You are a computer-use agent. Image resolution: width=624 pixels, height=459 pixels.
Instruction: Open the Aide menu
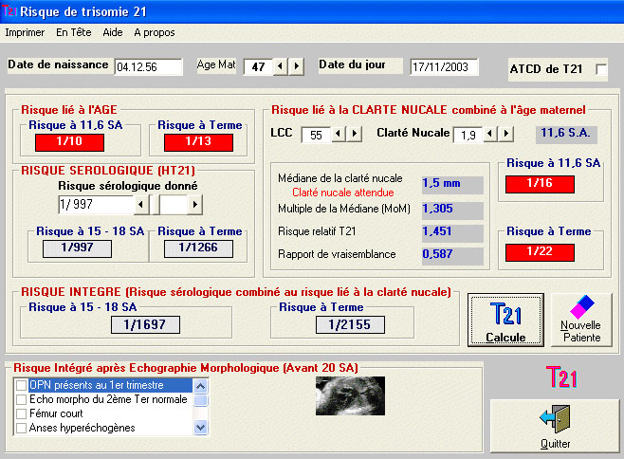click(113, 31)
